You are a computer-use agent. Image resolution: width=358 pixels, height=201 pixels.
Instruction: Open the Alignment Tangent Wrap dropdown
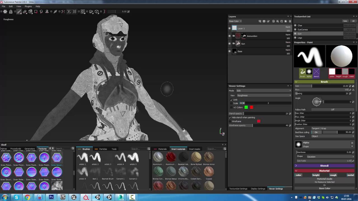333,128
